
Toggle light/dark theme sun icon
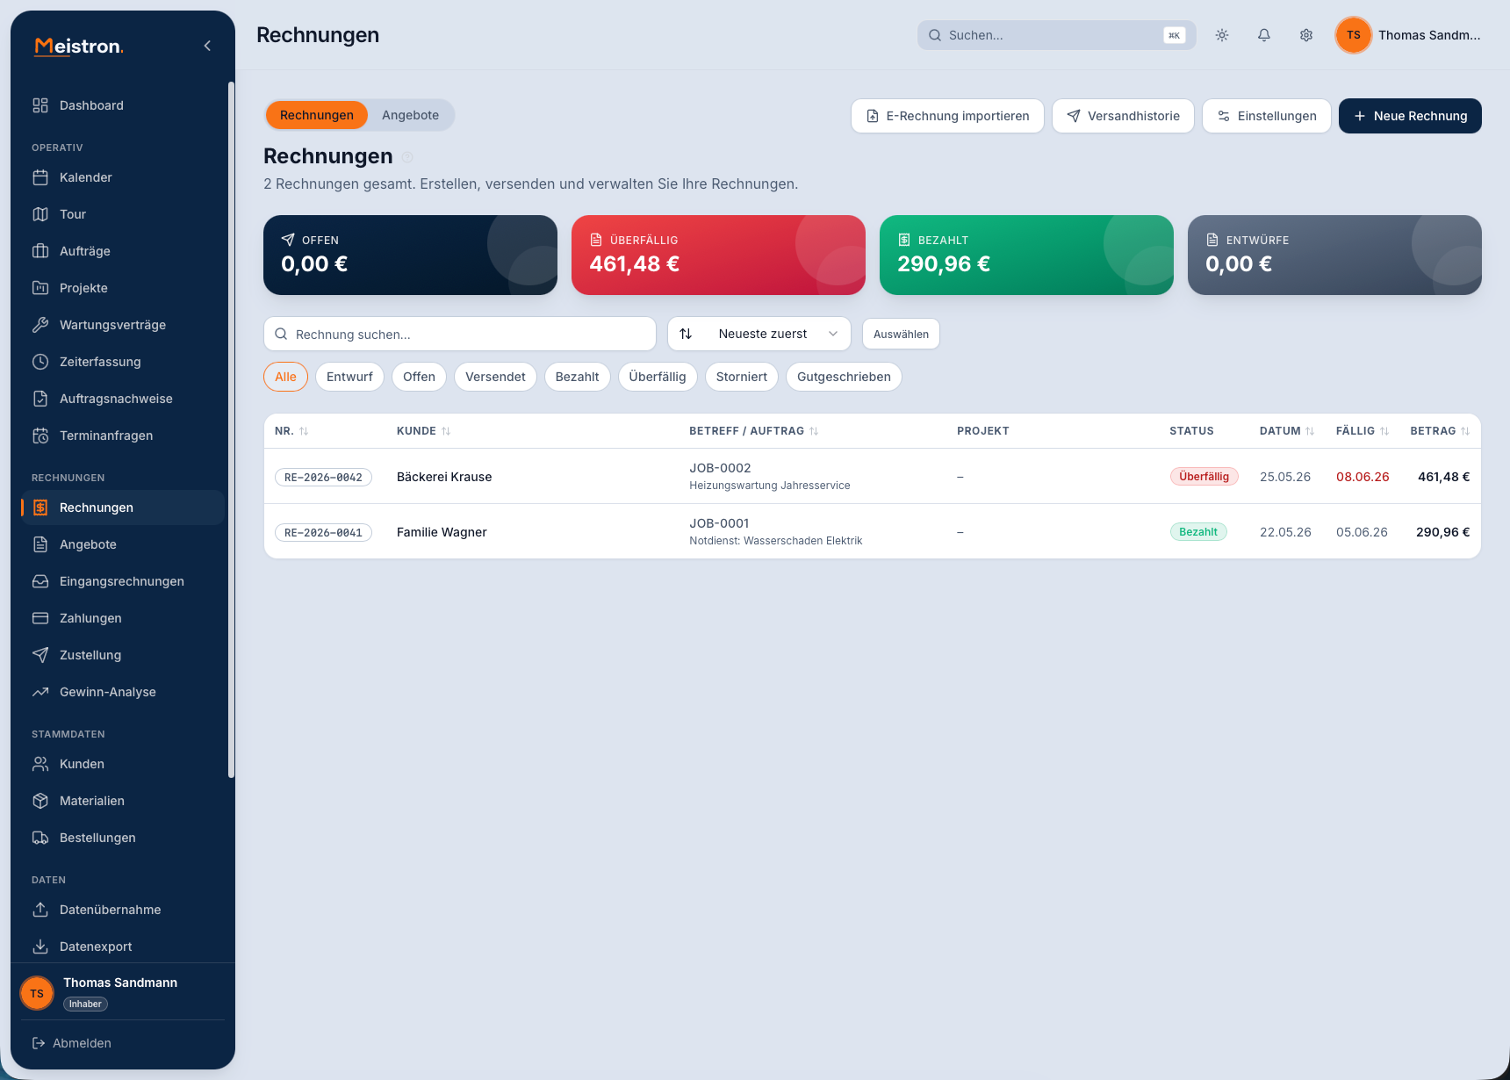[1222, 35]
